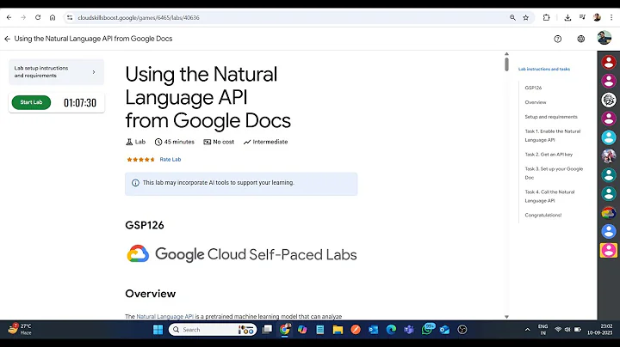620x347 pixels.
Task: Open the browser home page
Action: pos(53,17)
